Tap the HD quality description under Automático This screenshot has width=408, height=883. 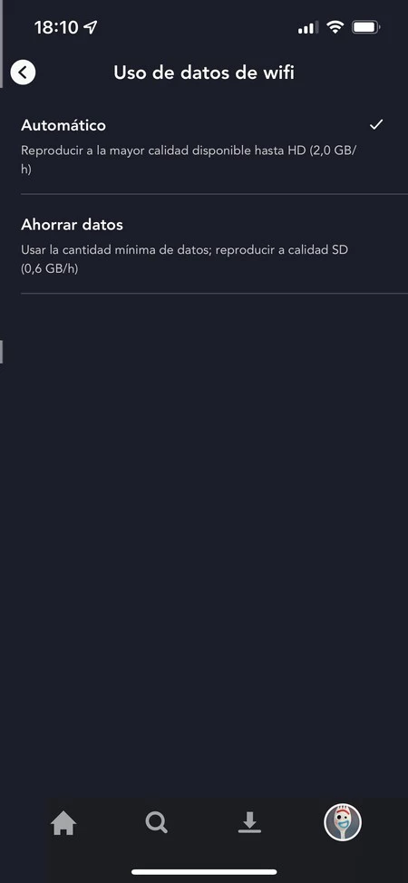pyautogui.click(x=189, y=160)
